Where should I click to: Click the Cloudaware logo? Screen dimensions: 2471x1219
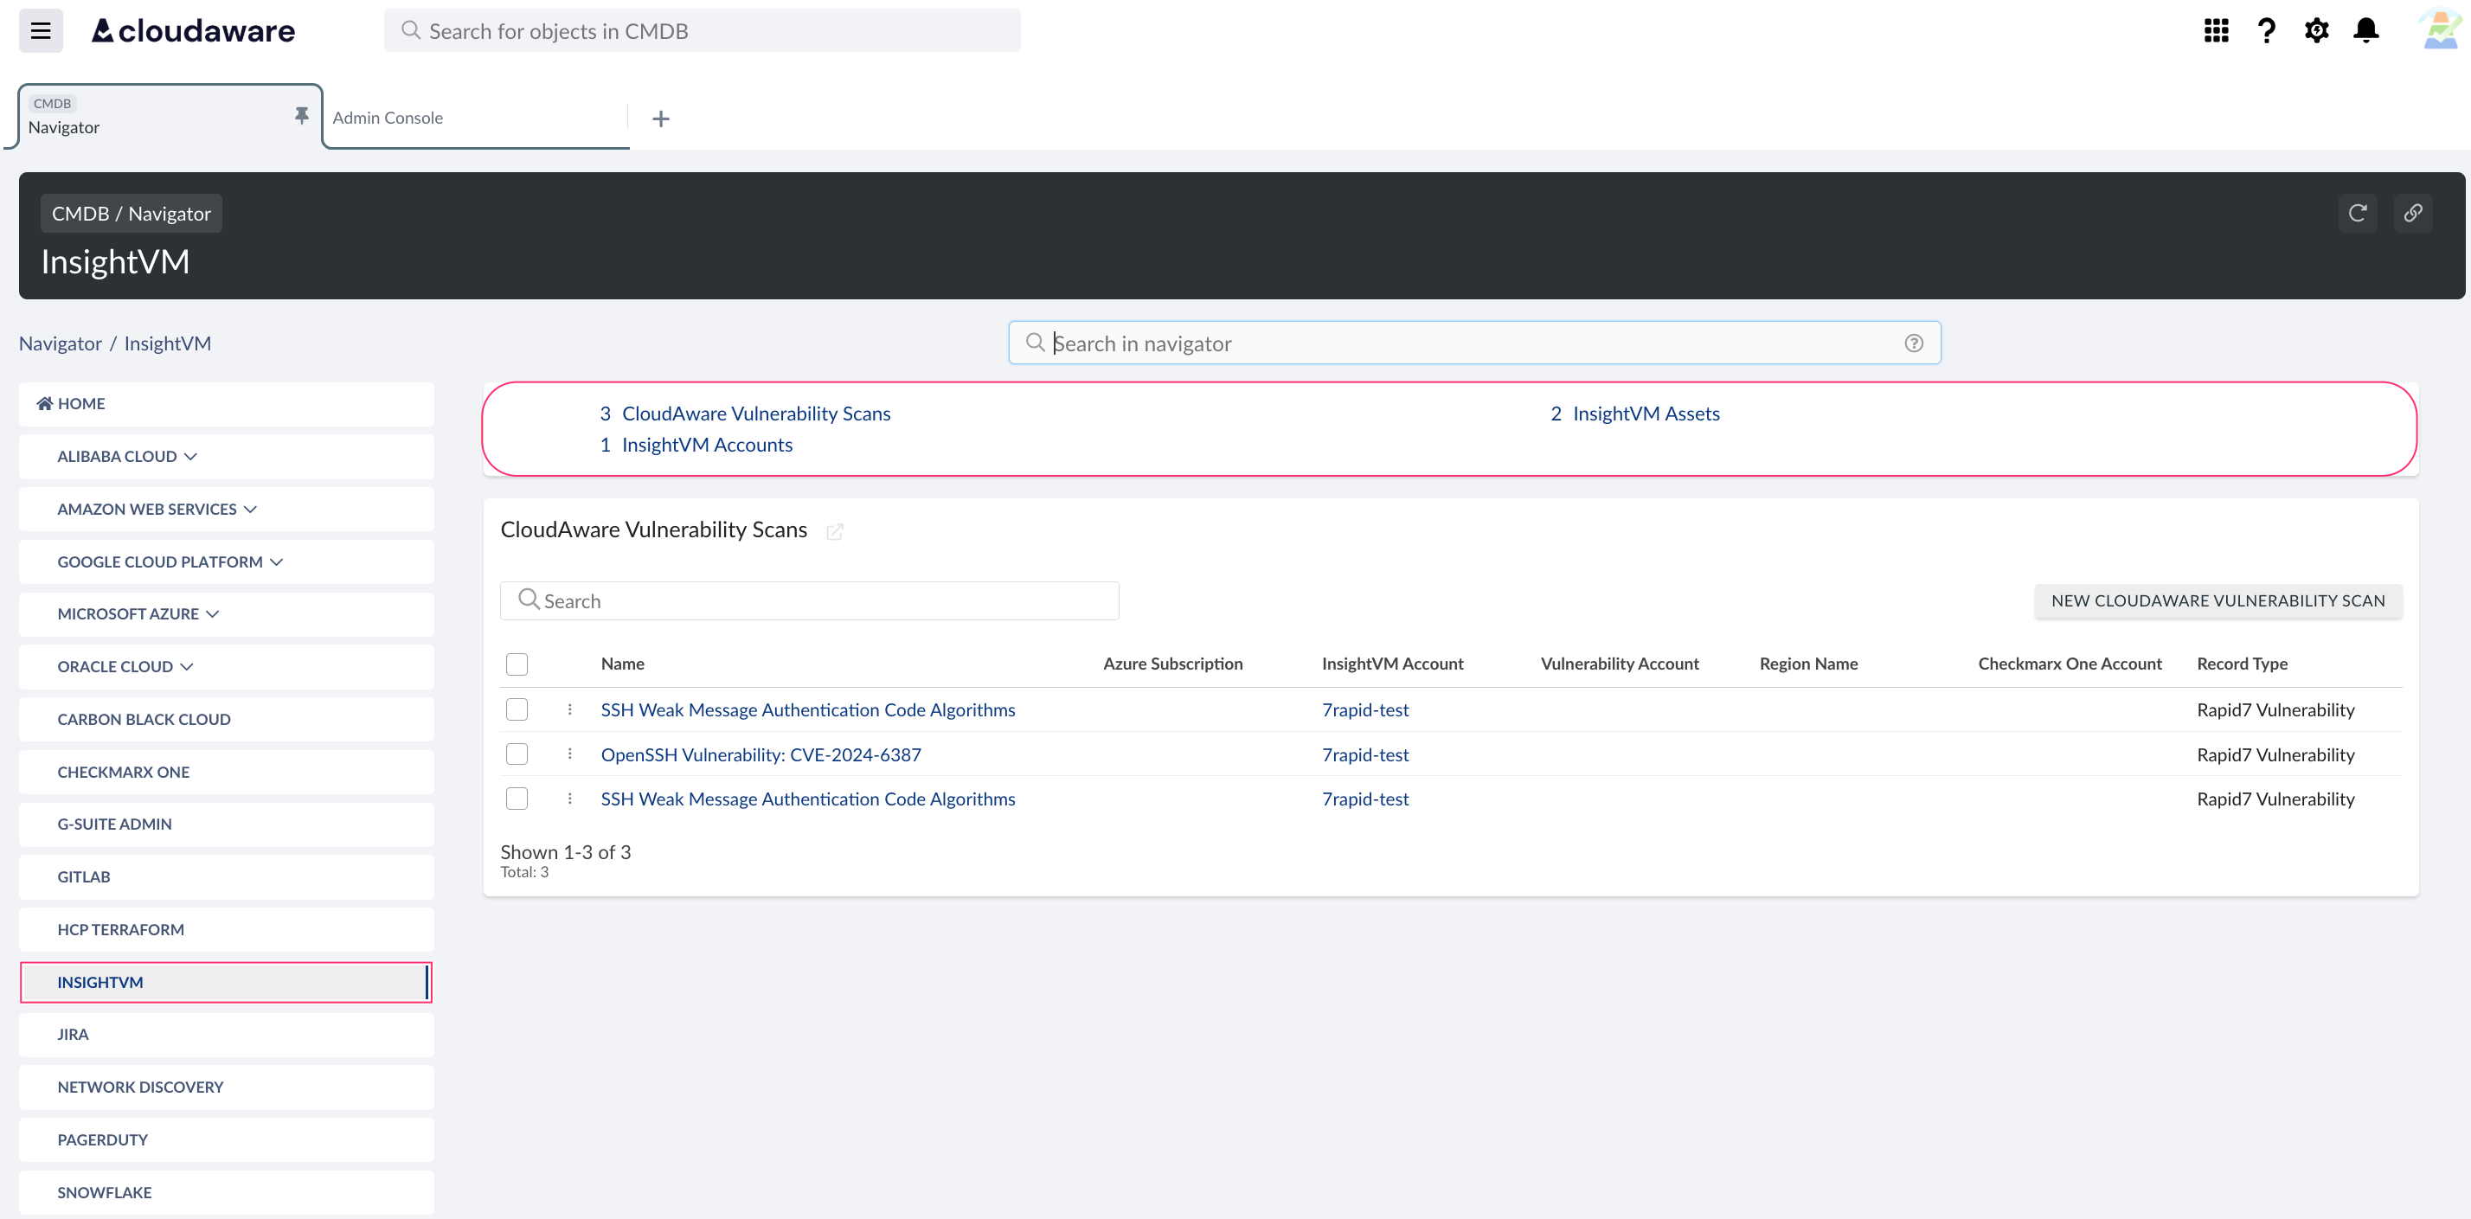(x=193, y=30)
